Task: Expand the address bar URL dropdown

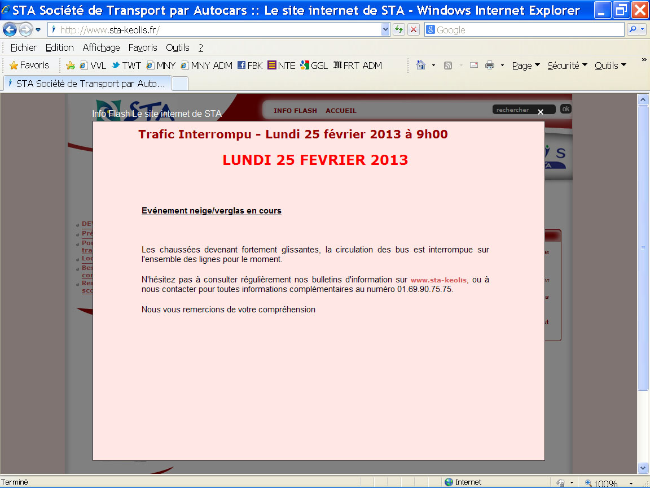Action: [386, 30]
